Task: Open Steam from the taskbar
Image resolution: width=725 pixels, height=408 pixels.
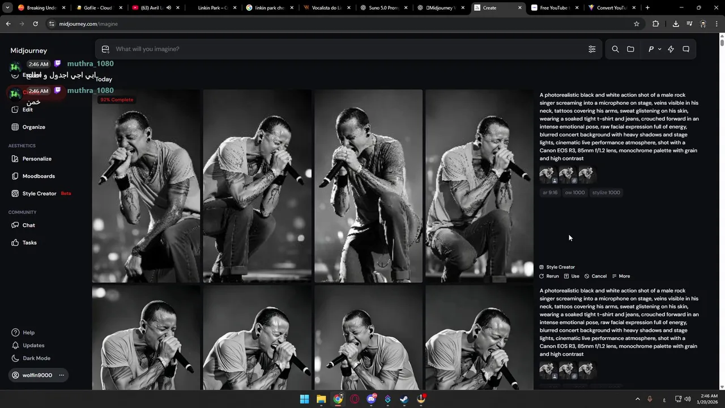Action: coord(404,399)
